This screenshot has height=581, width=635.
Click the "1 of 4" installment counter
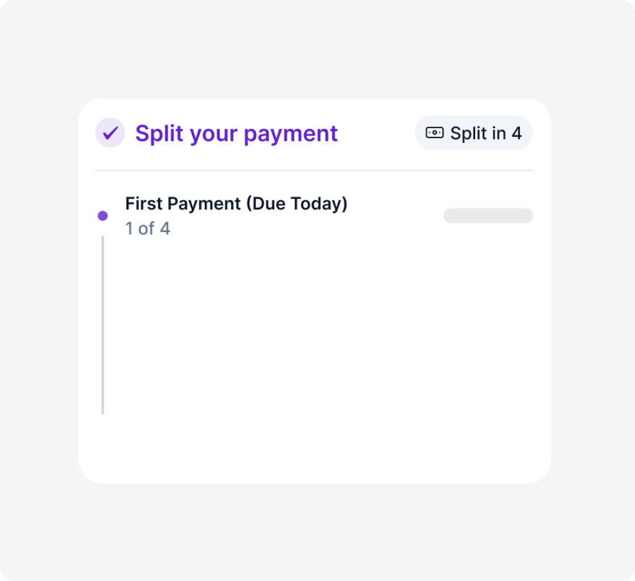[x=147, y=229]
